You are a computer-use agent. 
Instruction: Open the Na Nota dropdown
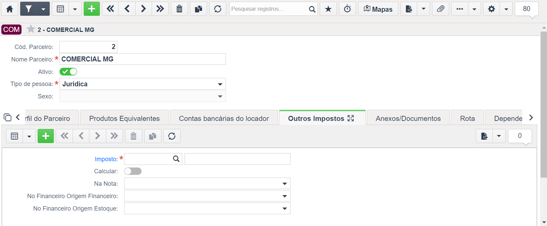pos(207,184)
